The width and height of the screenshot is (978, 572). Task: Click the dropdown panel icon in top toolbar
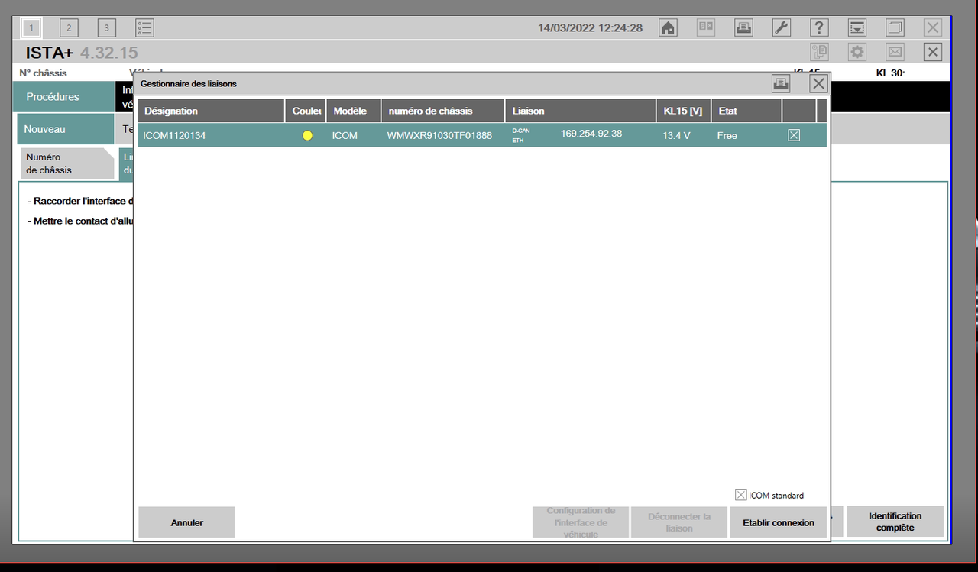click(x=857, y=27)
